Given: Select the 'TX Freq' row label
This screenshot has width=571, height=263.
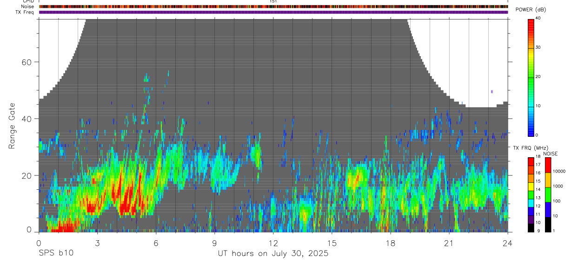Looking at the screenshot, I should [x=25, y=12].
